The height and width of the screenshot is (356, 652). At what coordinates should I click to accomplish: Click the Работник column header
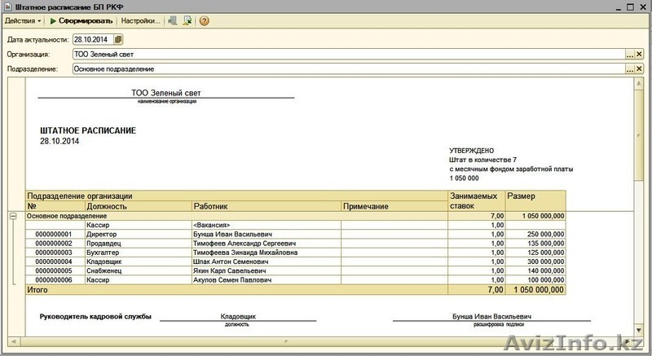[x=210, y=207]
